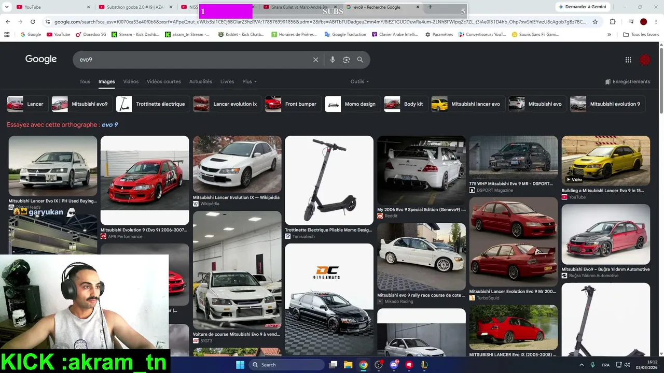The width and height of the screenshot is (664, 373).
Task: Clear the search box with the X icon
Action: 315,60
